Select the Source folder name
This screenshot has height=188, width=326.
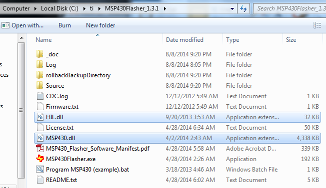(55, 86)
